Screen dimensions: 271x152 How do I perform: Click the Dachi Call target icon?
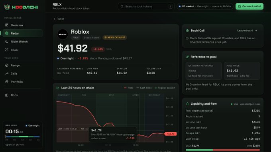pyautogui.click(x=187, y=31)
